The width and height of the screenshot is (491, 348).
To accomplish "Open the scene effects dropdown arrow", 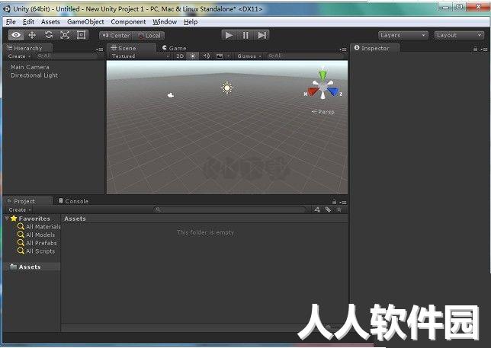I will pos(228,56).
